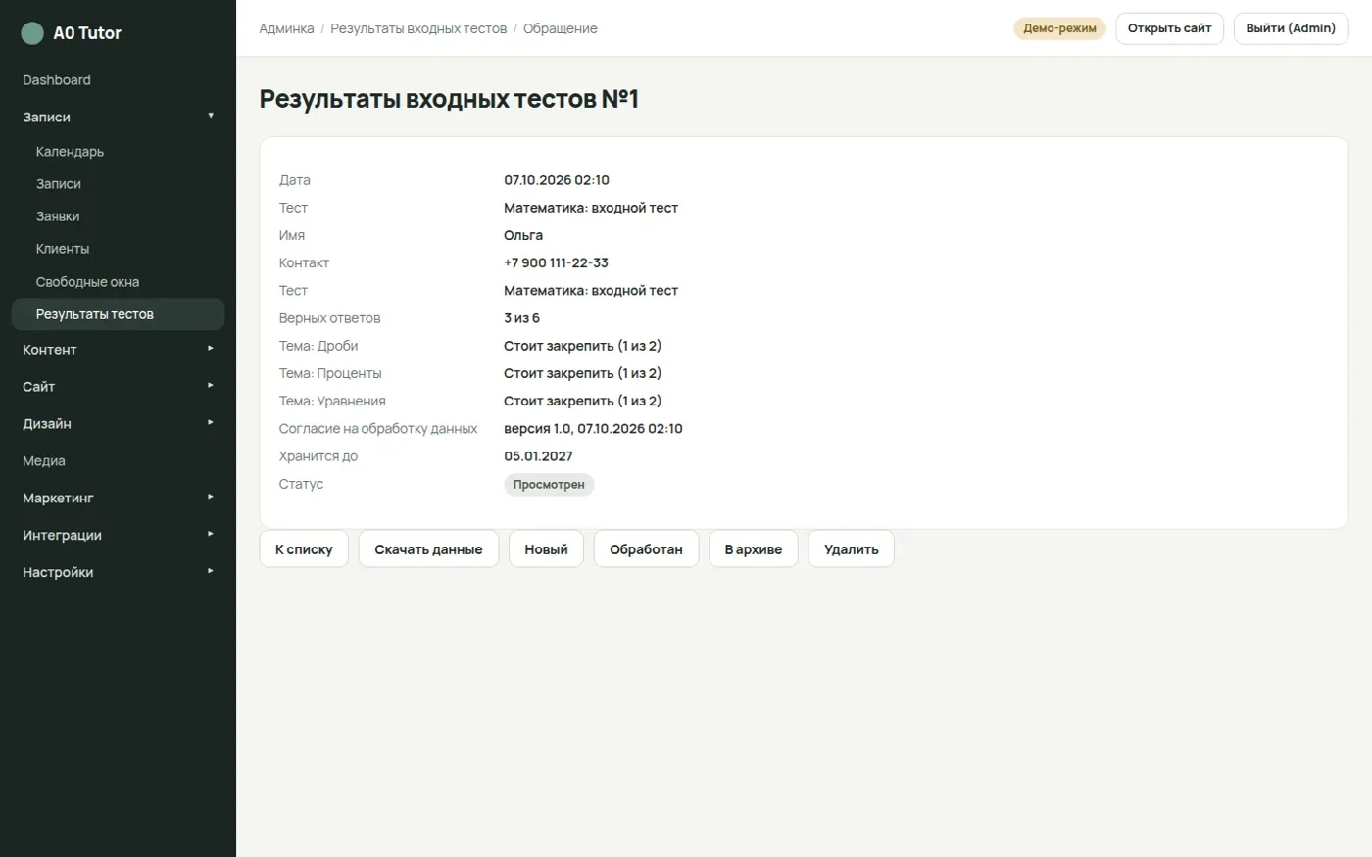
Task: Open Dashboard in the sidebar
Action: pos(57,80)
